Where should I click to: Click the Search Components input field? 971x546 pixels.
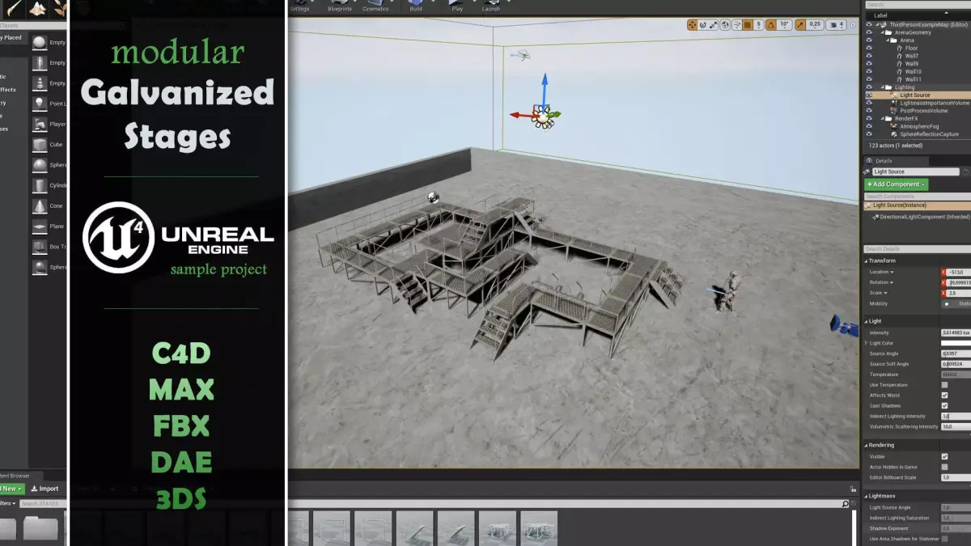(x=918, y=197)
